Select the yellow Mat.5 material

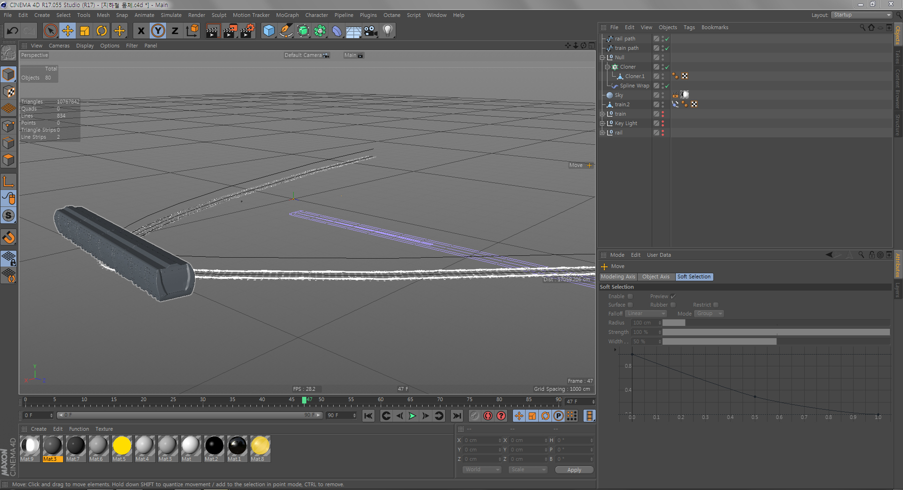122,449
